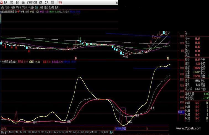Switch to the ROC indicator
Screen dimensions: 209x135
[x=87, y=132]
